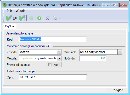Maximize the window
The width and height of the screenshot is (130, 95).
coord(115,5)
